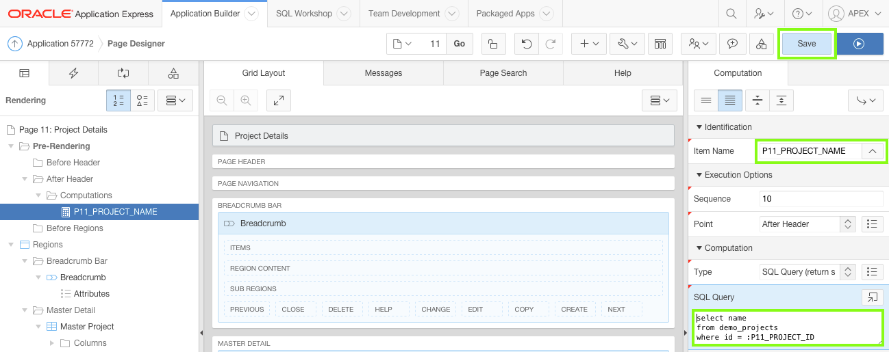
Task: Collapse the Pre-Rendering tree node
Action: (10, 146)
